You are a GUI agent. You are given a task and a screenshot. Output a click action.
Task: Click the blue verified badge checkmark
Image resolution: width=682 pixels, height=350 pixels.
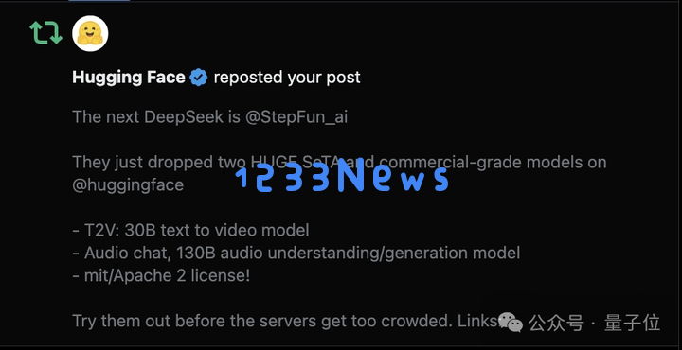(199, 78)
